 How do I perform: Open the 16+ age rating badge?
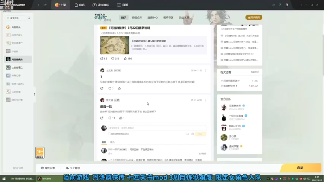[x=40, y=153]
